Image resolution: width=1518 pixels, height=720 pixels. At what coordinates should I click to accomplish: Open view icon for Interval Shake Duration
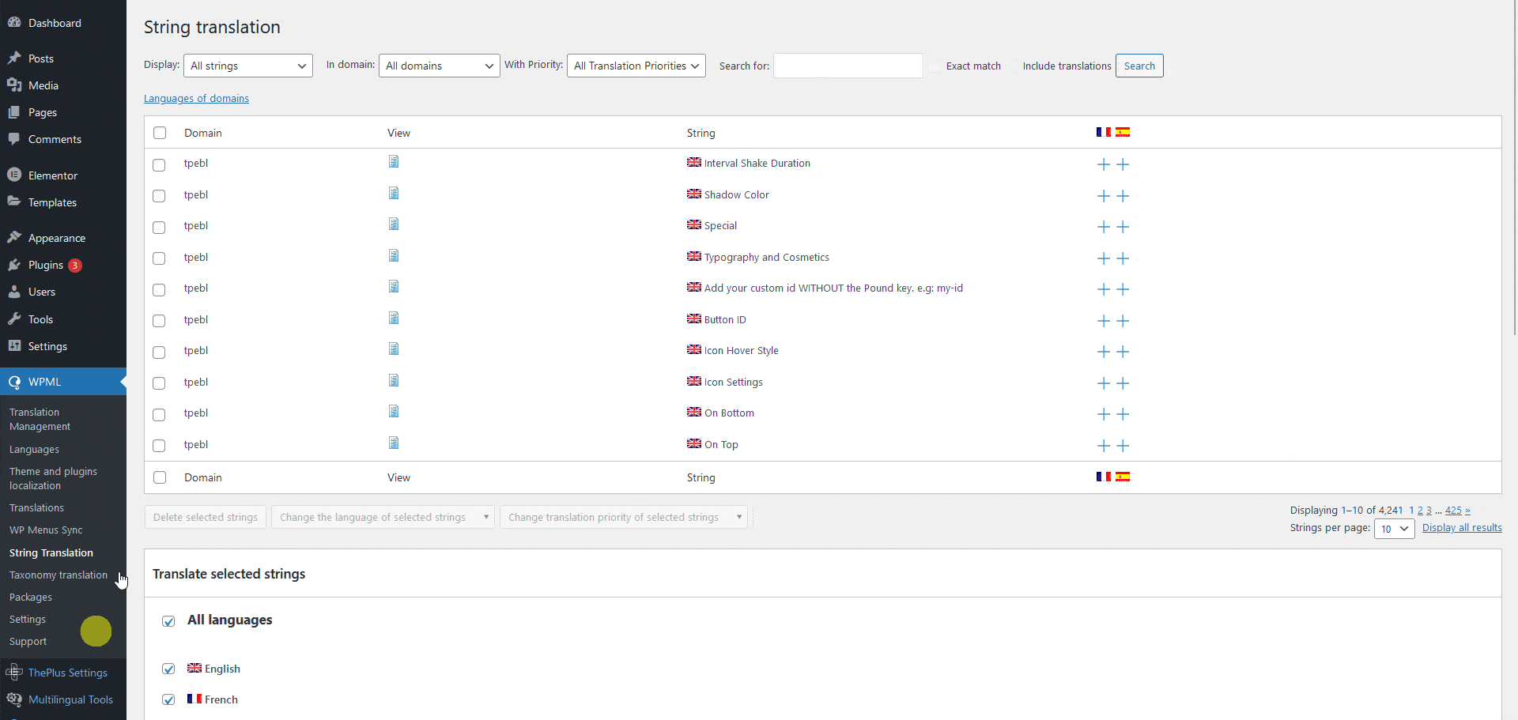click(x=394, y=162)
